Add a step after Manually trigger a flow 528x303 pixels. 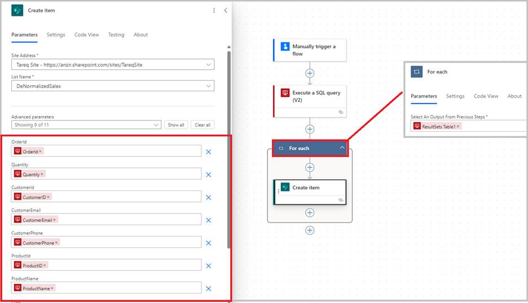point(310,73)
